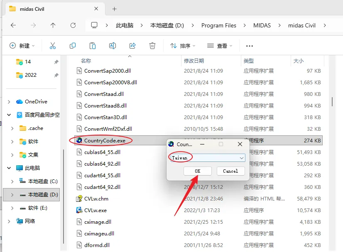Click chevron after midas Civil breadcrumb

tap(325, 25)
